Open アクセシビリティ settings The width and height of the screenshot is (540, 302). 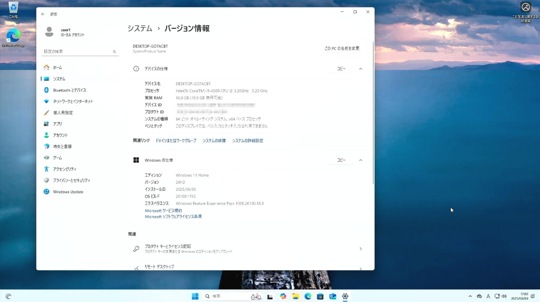(x=65, y=169)
